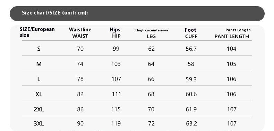Select the 3XL size row label

point(39,123)
